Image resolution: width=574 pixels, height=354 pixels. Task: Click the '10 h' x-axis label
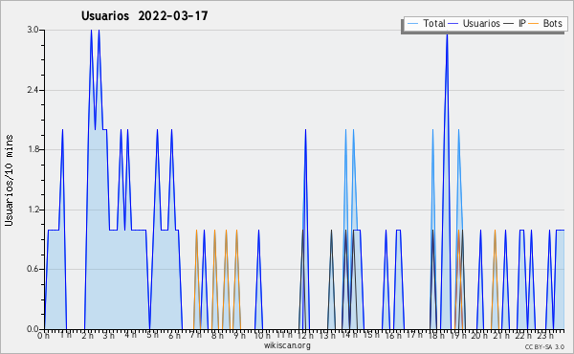point(262,336)
